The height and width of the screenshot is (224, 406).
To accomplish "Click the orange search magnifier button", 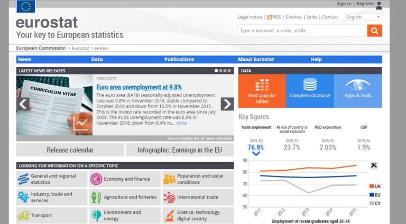I will tap(374, 31).
